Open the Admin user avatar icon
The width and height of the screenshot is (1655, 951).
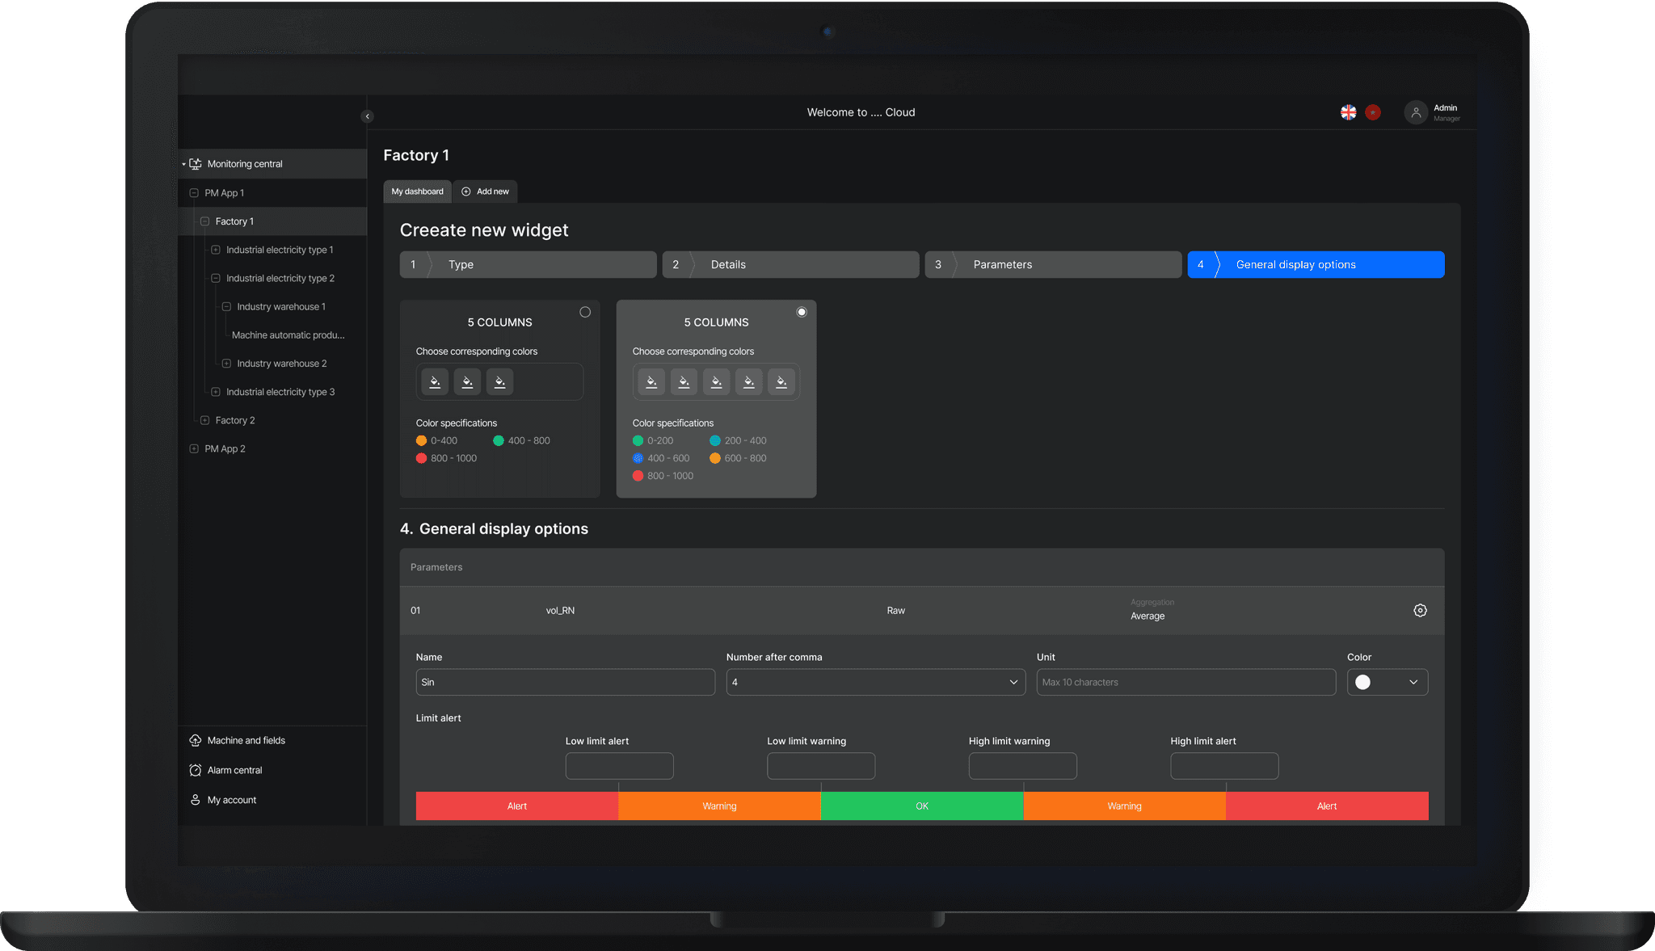click(1415, 112)
